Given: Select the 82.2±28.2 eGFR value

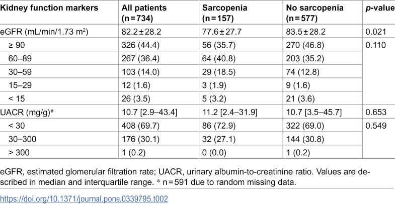Looking at the screenshot, I should (x=141, y=32).
